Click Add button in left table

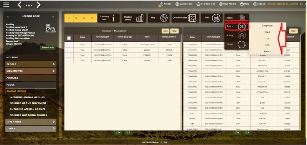click(x=165, y=31)
